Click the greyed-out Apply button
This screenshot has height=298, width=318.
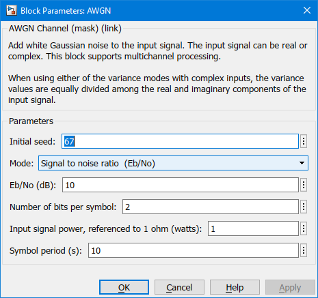pos(290,287)
